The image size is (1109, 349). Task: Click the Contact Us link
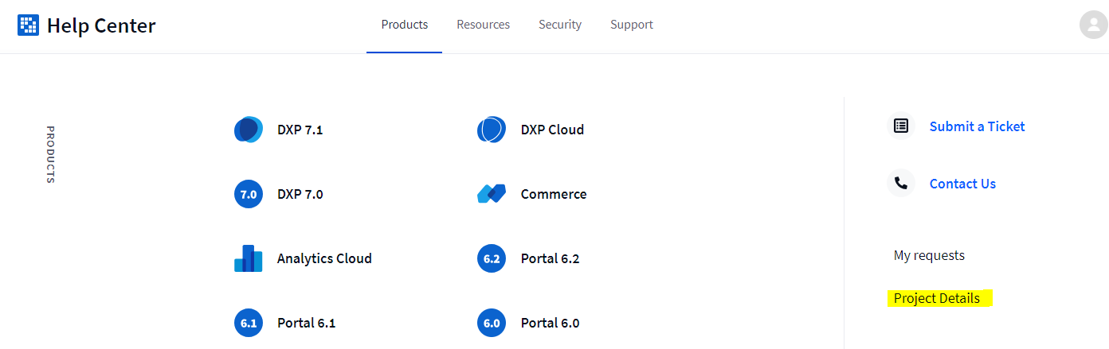(962, 184)
